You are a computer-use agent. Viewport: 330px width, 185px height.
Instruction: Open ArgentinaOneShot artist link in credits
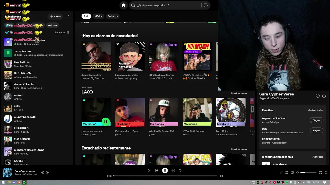[274, 118]
